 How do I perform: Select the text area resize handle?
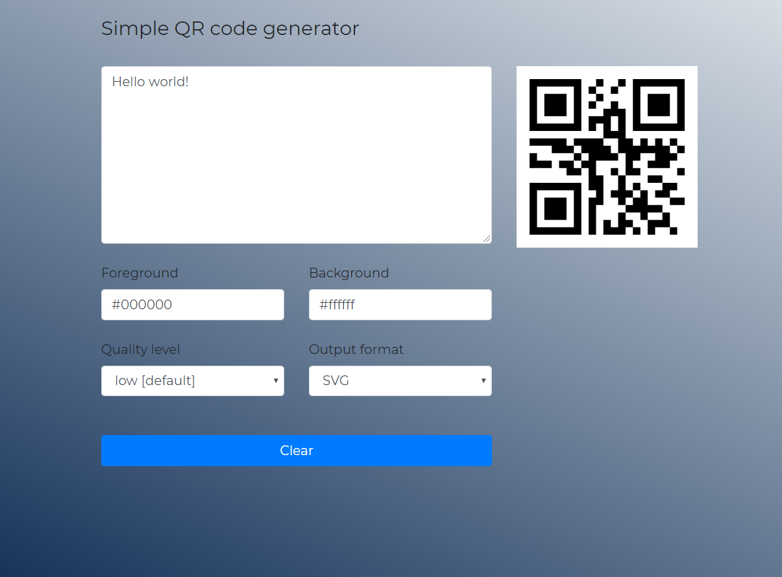[488, 238]
